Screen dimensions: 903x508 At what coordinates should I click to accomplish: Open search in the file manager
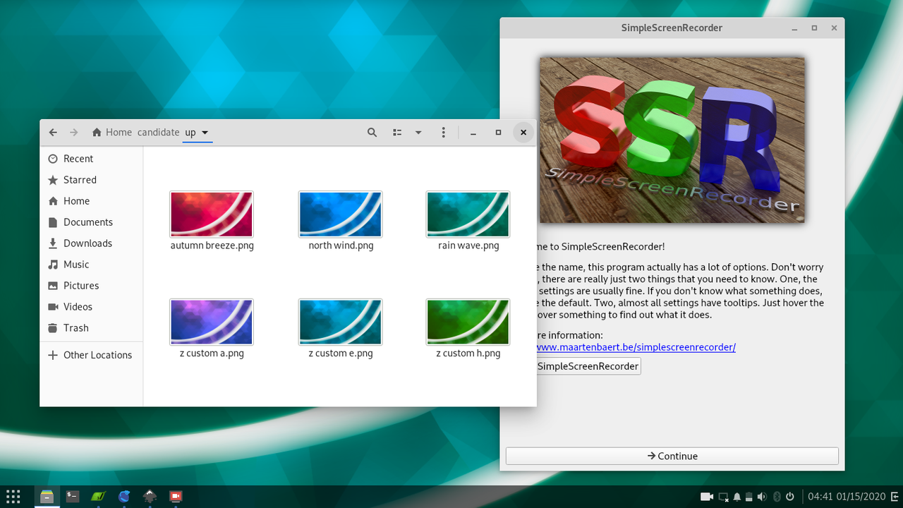(372, 133)
